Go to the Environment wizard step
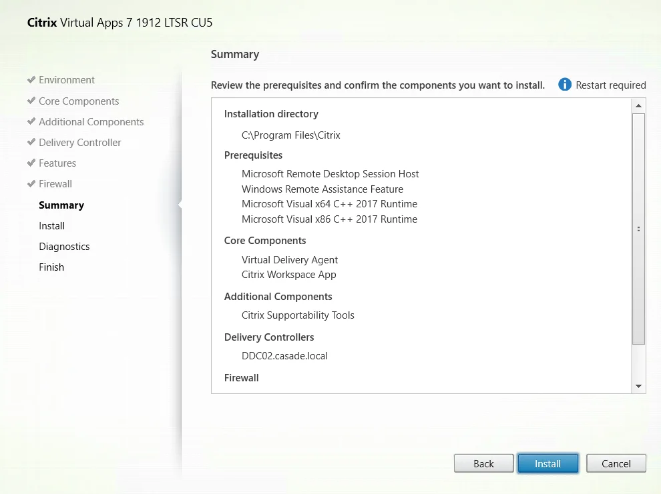The height and width of the screenshot is (494, 661). [67, 80]
